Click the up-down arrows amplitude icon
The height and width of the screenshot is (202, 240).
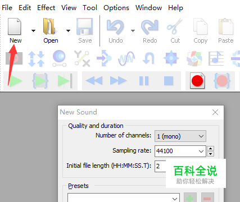(36, 59)
